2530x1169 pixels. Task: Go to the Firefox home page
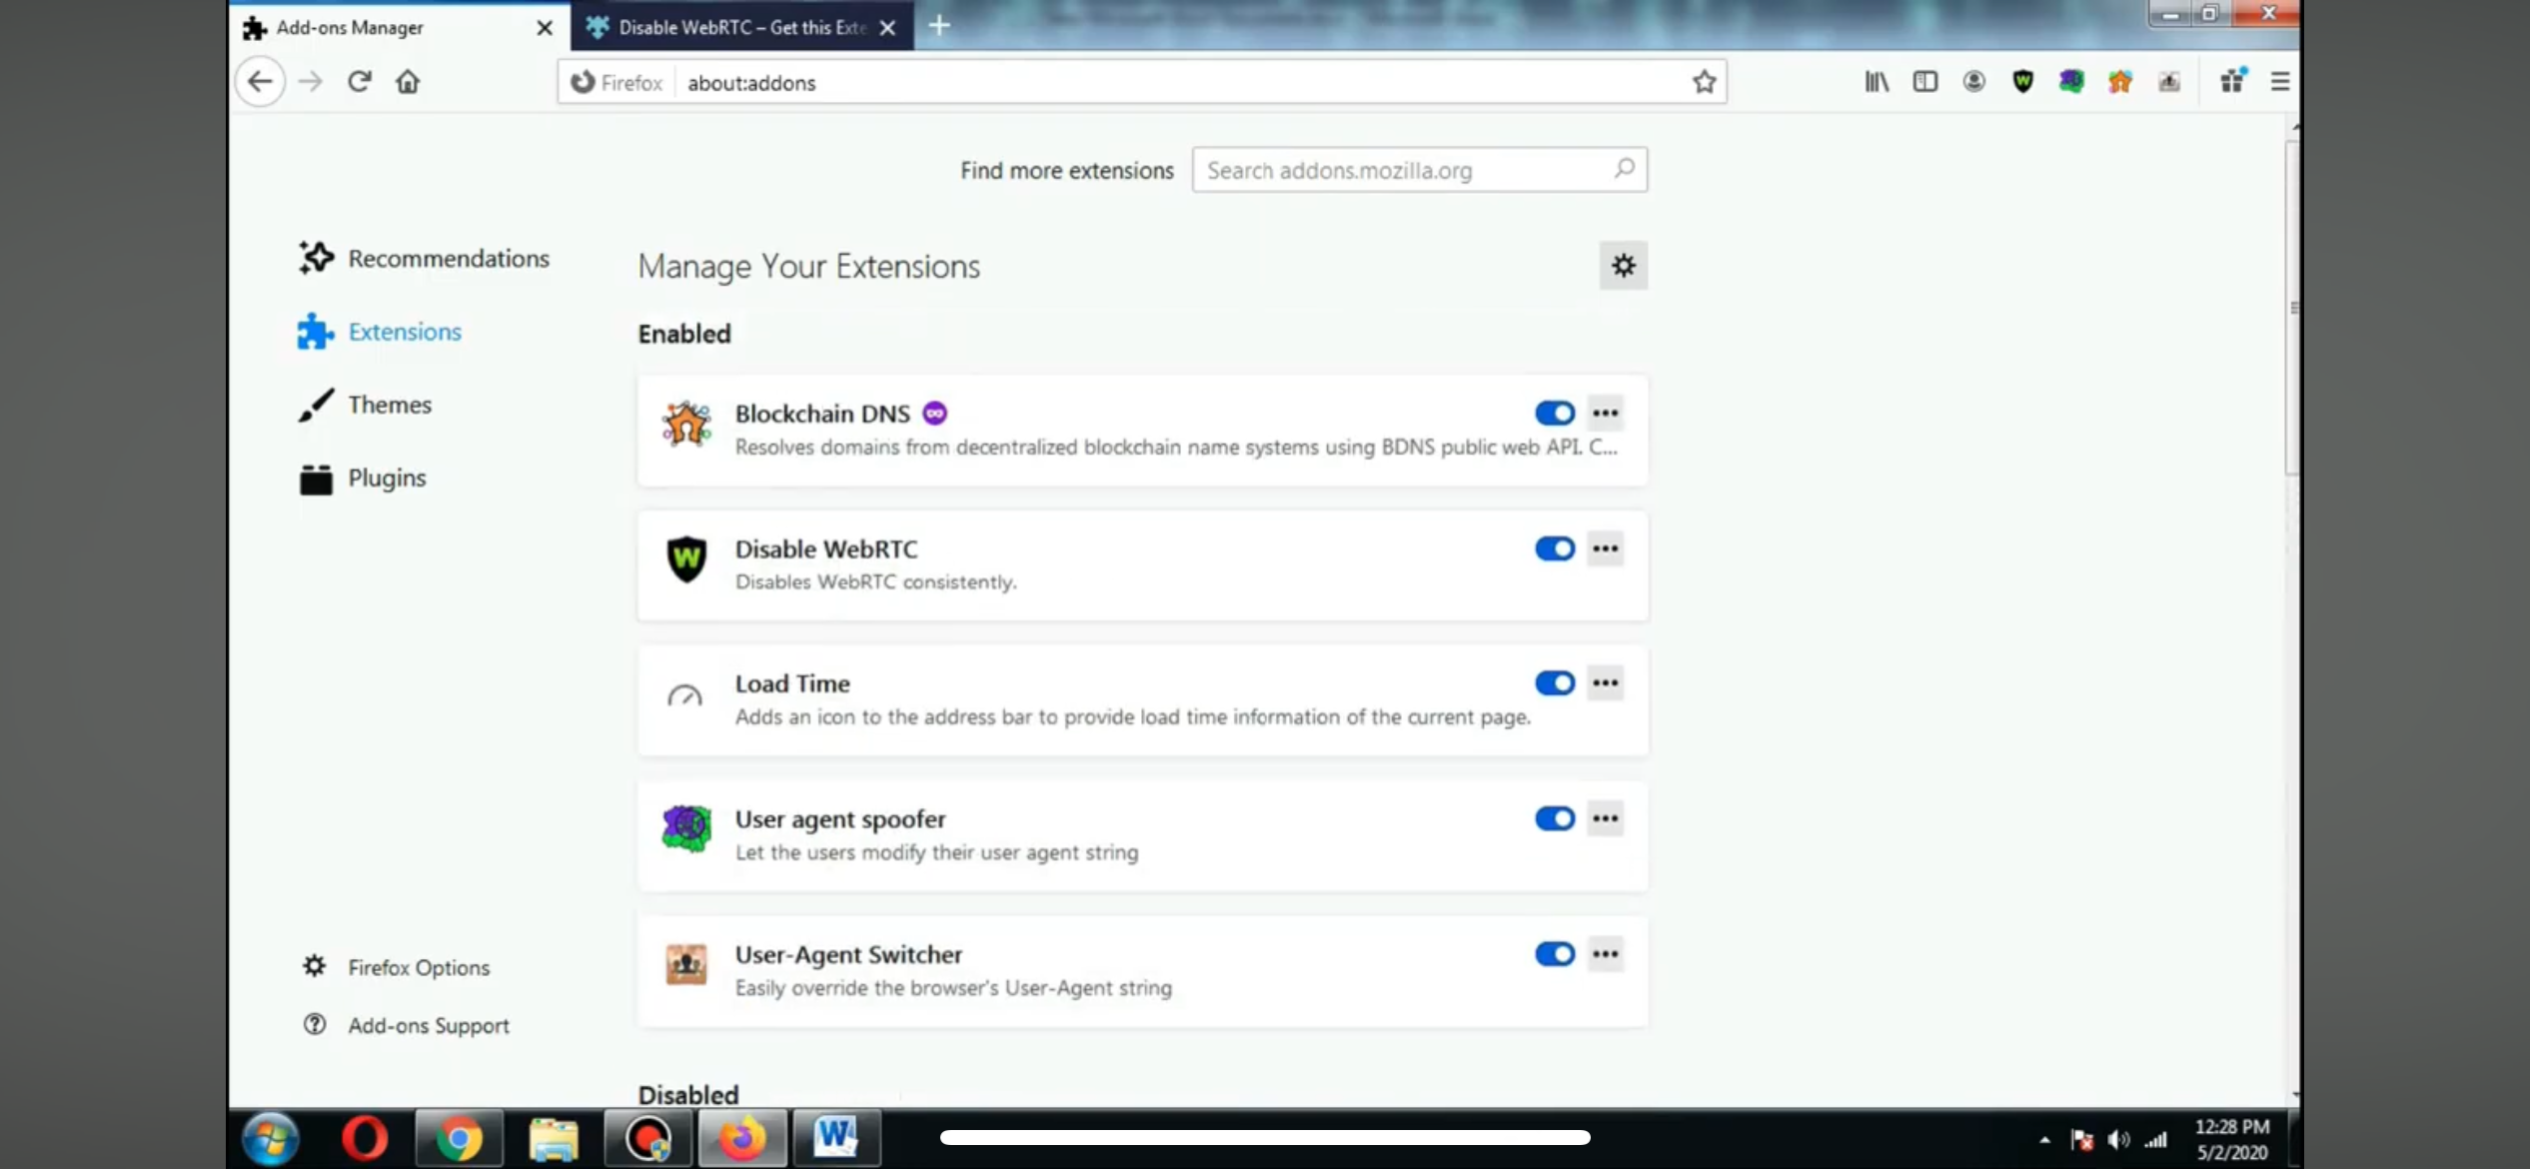408,81
